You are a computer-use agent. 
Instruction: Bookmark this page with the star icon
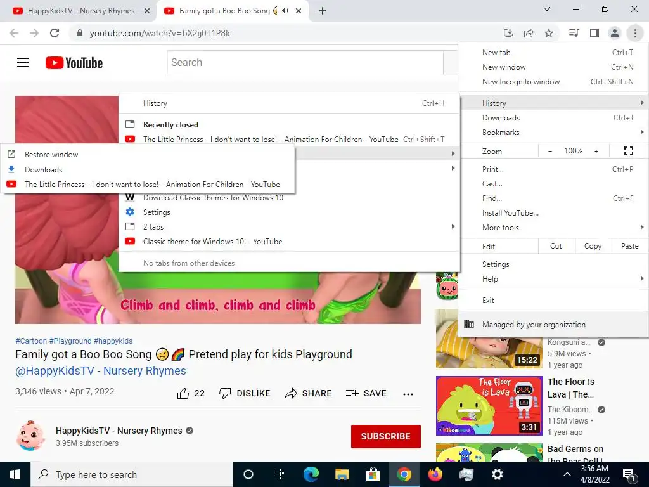549,33
